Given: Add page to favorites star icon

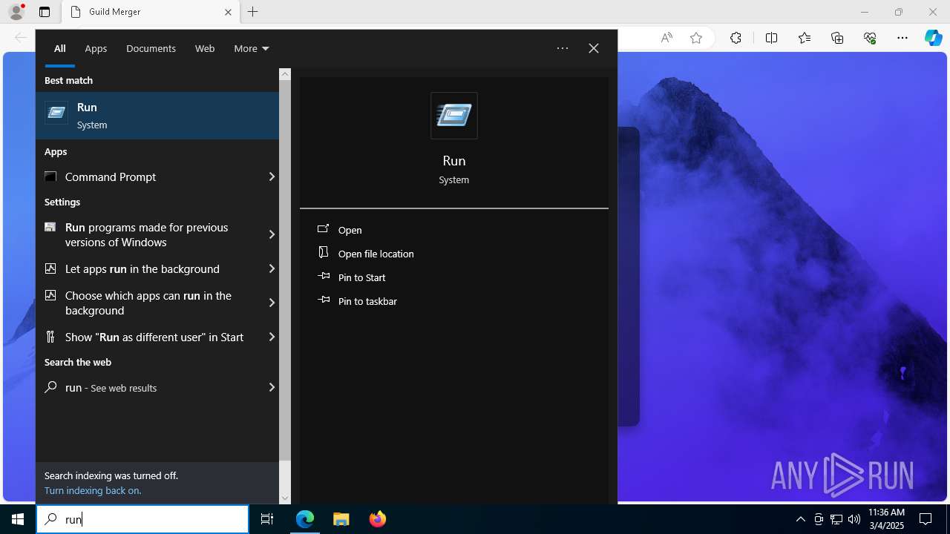Looking at the screenshot, I should (x=696, y=38).
